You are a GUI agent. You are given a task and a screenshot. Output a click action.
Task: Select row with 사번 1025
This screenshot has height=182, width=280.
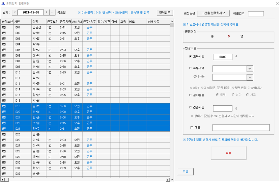[85, 134]
